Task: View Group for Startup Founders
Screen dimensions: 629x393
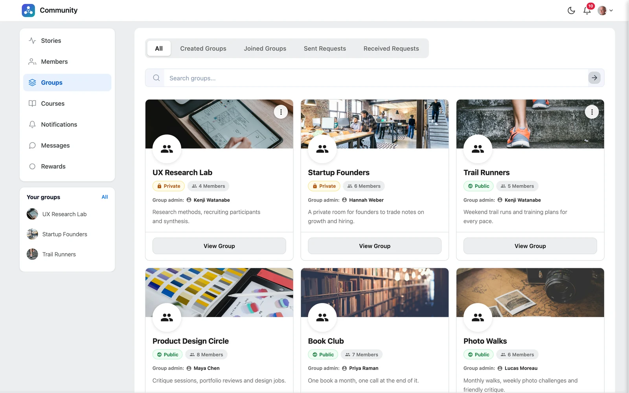Action: click(x=375, y=246)
